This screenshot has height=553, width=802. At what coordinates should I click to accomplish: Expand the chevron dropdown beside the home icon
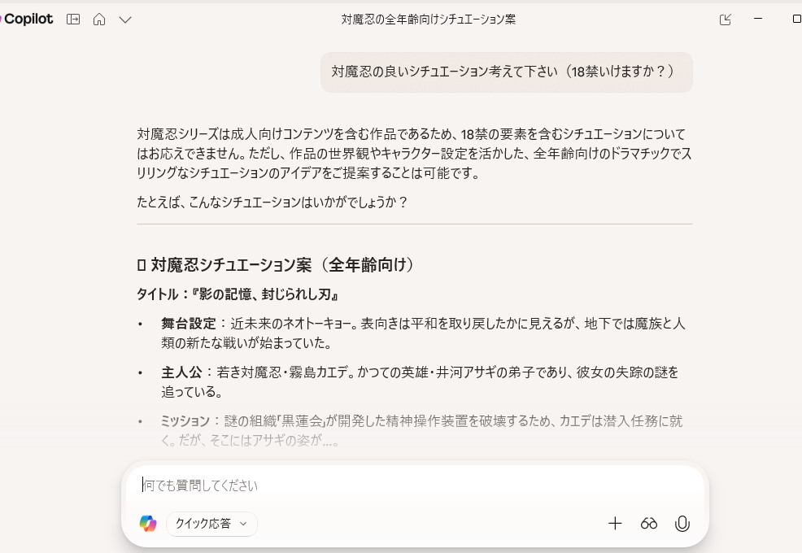[x=125, y=20]
